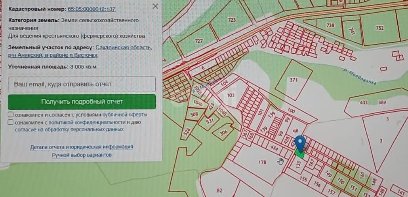Select parcel 531 on the map
Viewport: 408px width, 197px height.
(210, 120)
